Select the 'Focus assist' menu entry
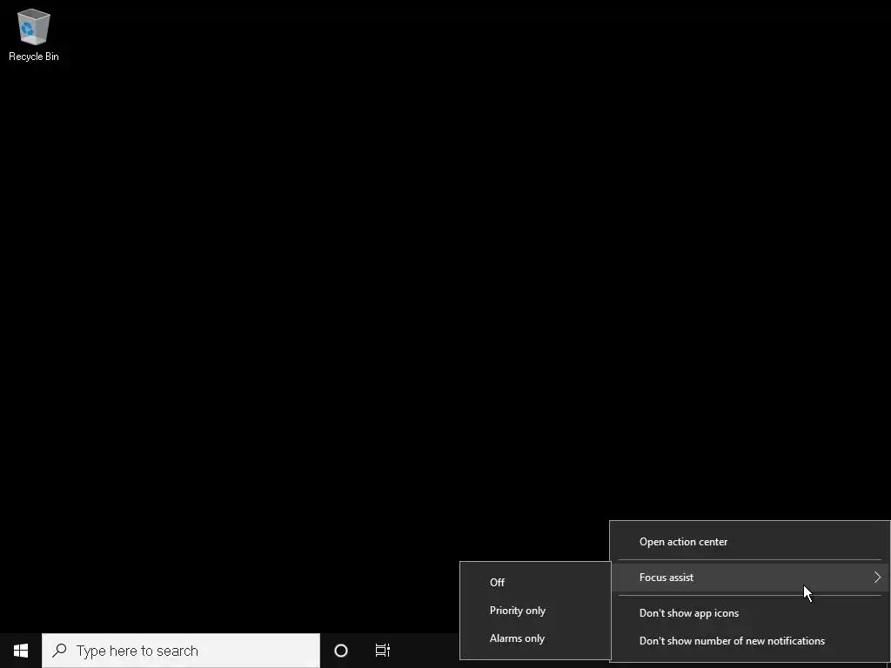 click(x=749, y=578)
